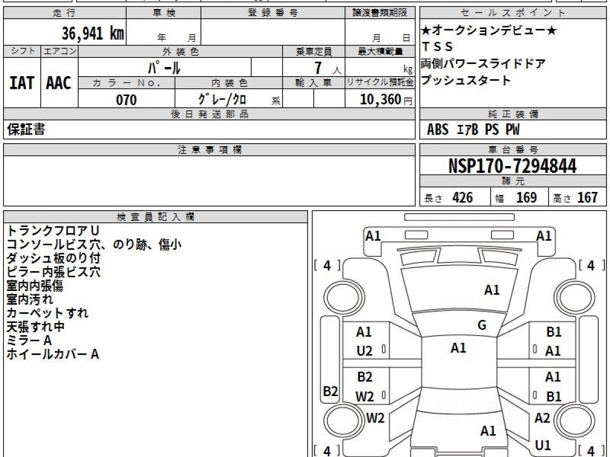Click inspector note ホイールカバーA

pyautogui.click(x=52, y=354)
